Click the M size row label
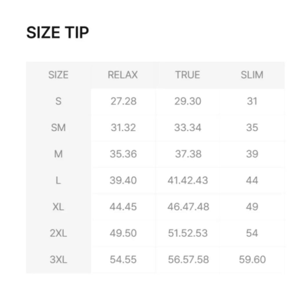Screen dimensions: 299x308 click(58, 154)
